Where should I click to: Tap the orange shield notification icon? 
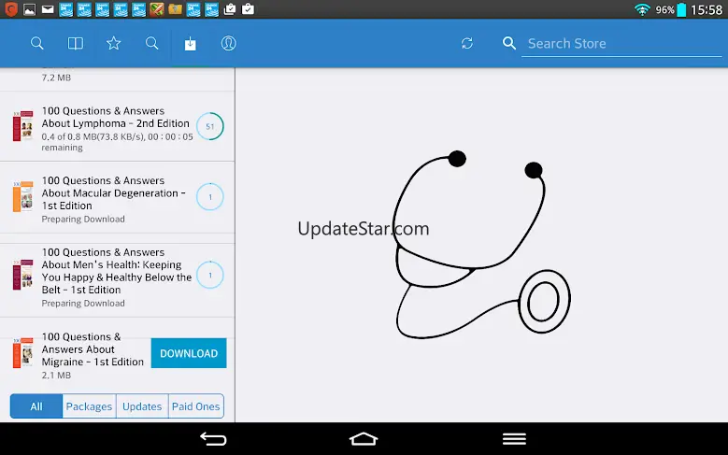[11, 9]
